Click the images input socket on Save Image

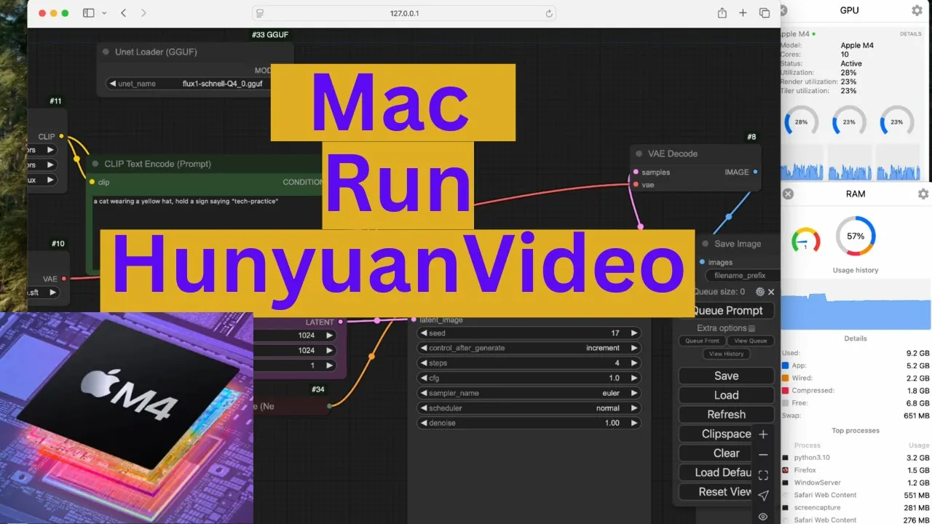tap(702, 262)
